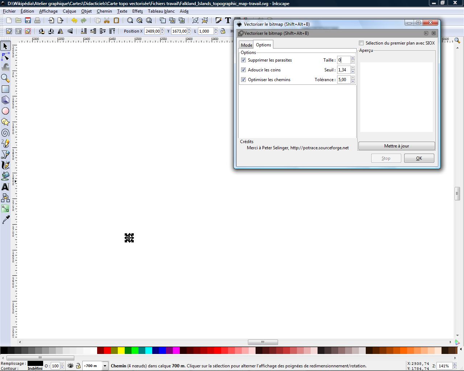Select the Rectangle tool

pos(5,89)
